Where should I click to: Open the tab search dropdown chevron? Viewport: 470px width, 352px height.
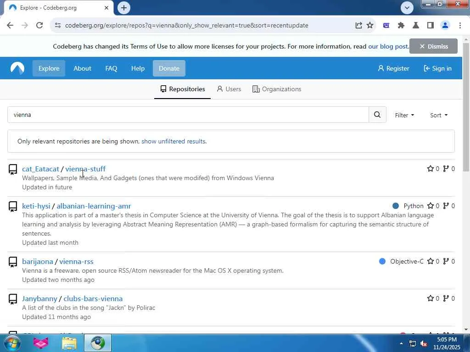point(407,8)
